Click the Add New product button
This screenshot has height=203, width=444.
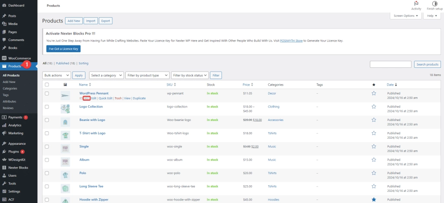click(x=74, y=21)
